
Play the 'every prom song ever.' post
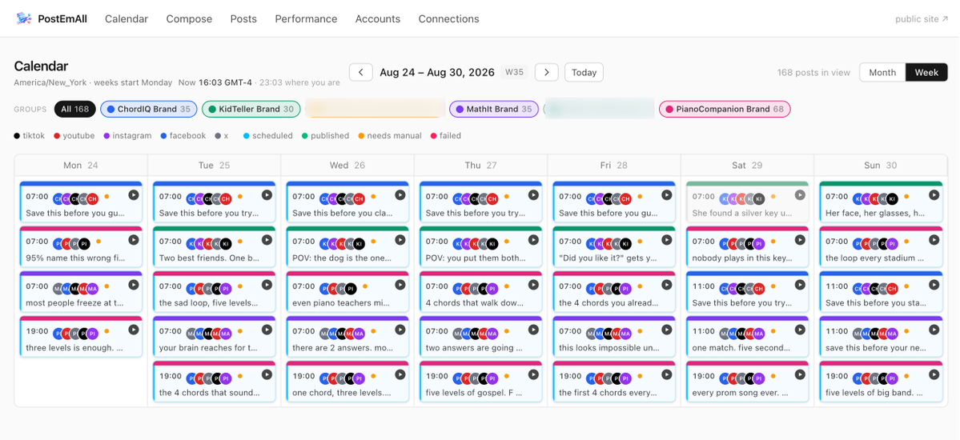[800, 374]
